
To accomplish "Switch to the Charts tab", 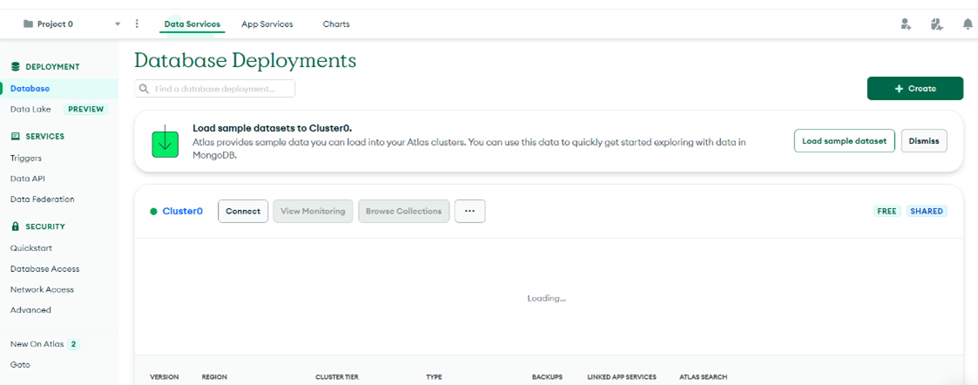I will tap(336, 24).
